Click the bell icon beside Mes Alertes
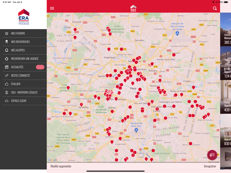231x173 pixels. (x=7, y=50)
